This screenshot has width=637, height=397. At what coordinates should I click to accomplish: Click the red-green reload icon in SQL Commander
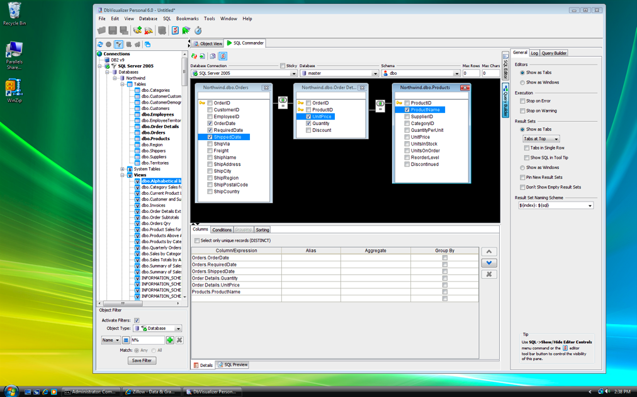194,56
